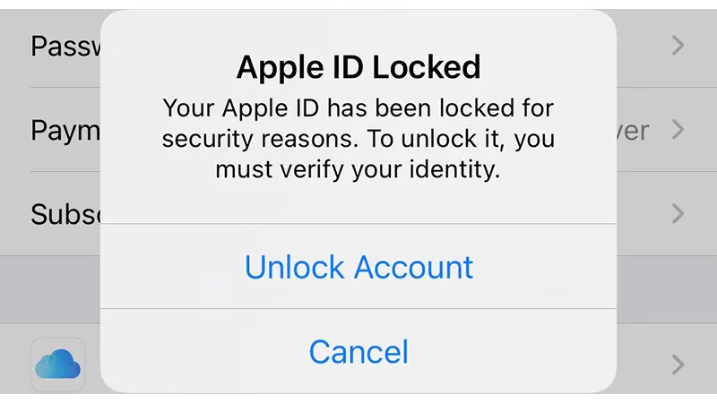The image size is (717, 403).
Task: Cancel the Apple ID Locked dialog
Action: [x=358, y=351]
